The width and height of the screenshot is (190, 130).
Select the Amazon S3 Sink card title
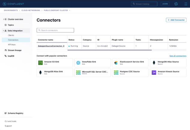coord(52,62)
